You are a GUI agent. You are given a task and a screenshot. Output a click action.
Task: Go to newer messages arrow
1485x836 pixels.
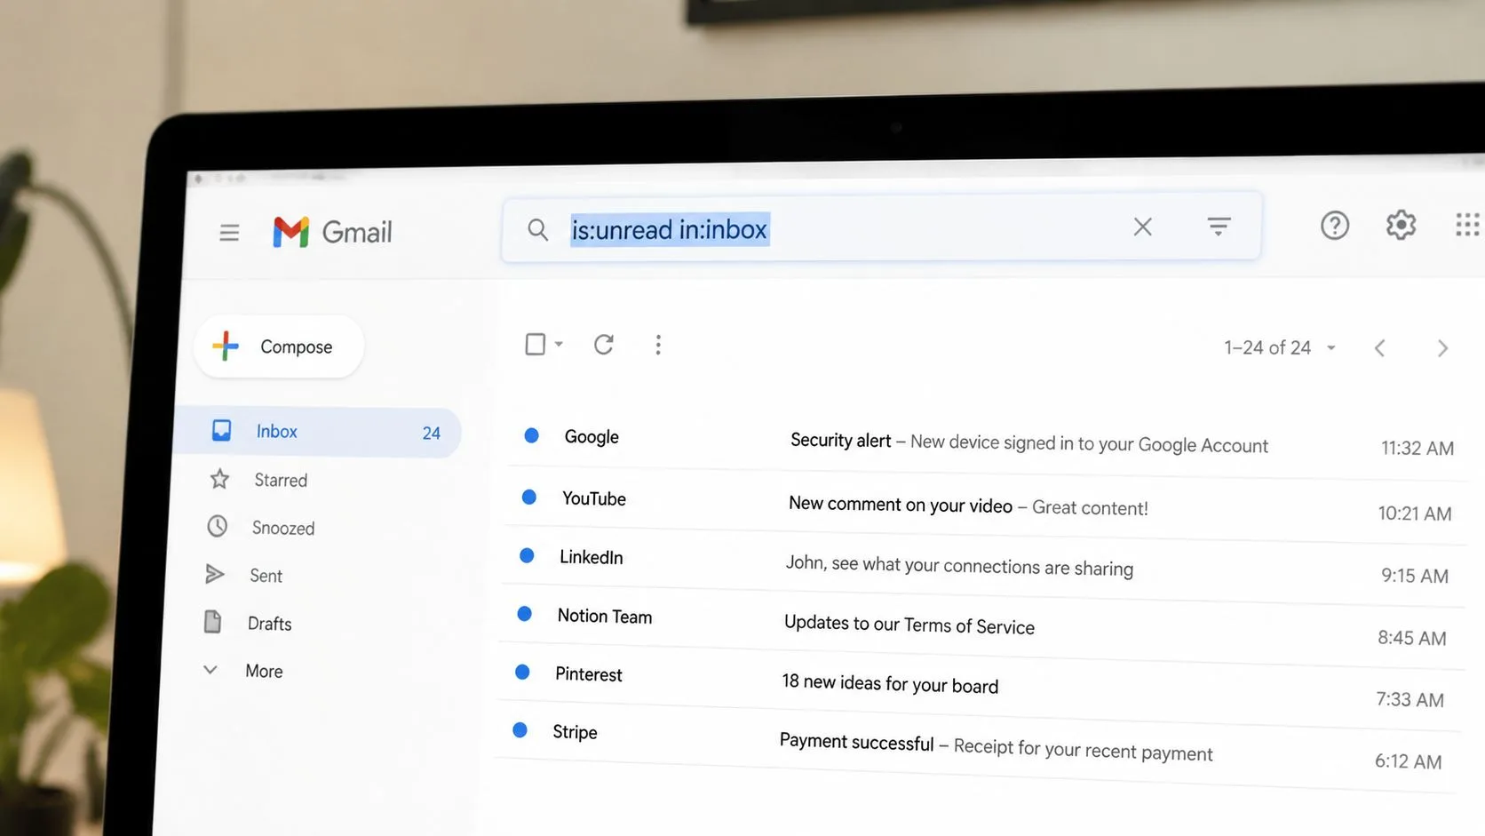coord(1379,348)
